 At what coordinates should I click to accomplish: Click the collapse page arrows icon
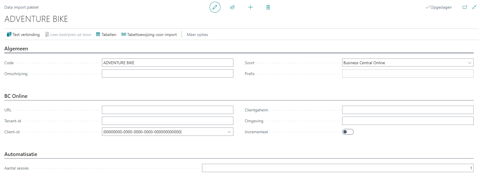coord(474,7)
